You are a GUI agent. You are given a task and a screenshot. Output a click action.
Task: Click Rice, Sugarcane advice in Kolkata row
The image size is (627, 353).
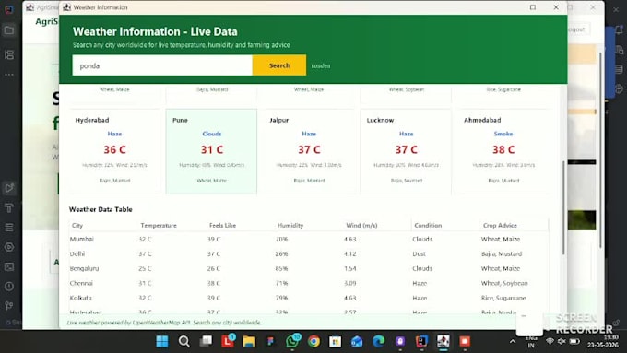click(x=503, y=298)
